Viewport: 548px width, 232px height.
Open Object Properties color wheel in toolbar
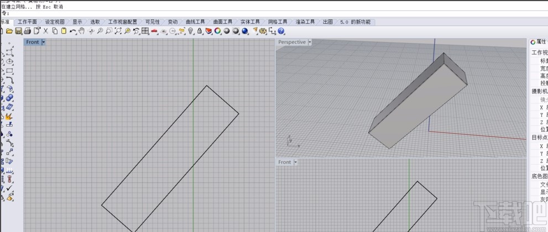tap(217, 31)
